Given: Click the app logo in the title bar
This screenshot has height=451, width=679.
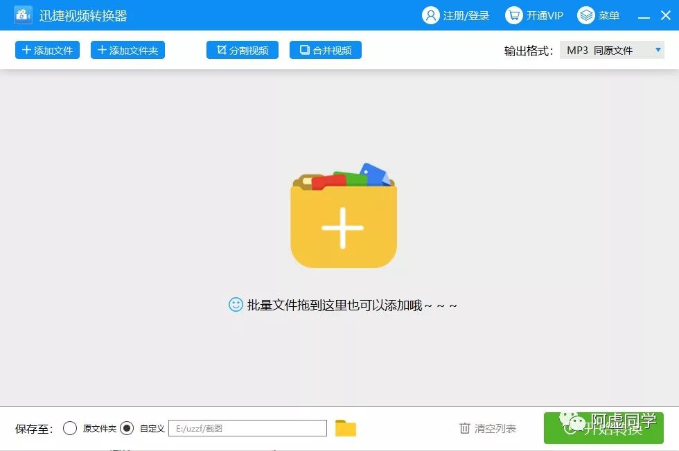Looking at the screenshot, I should [x=23, y=15].
